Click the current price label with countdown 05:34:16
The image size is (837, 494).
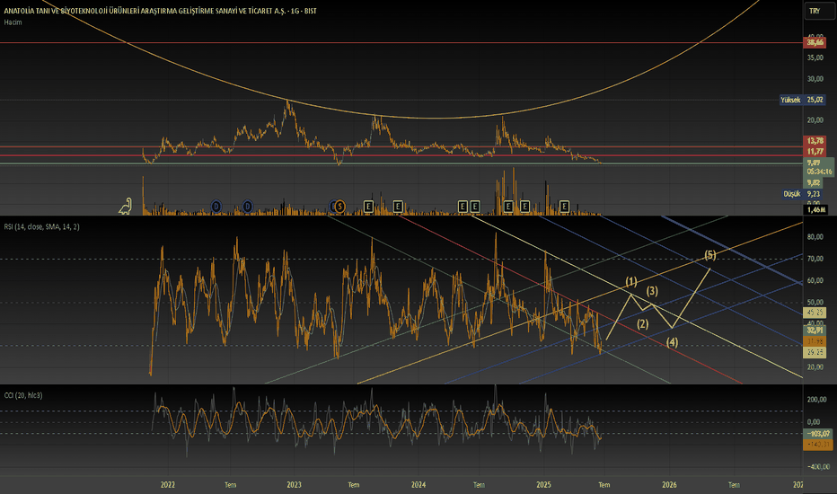tap(819, 167)
